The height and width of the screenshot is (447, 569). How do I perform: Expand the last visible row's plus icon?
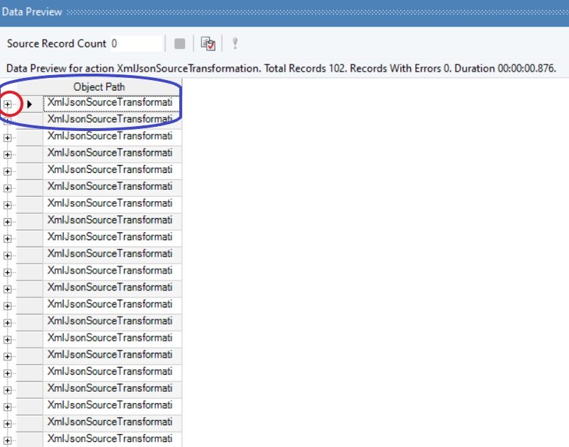click(x=7, y=441)
